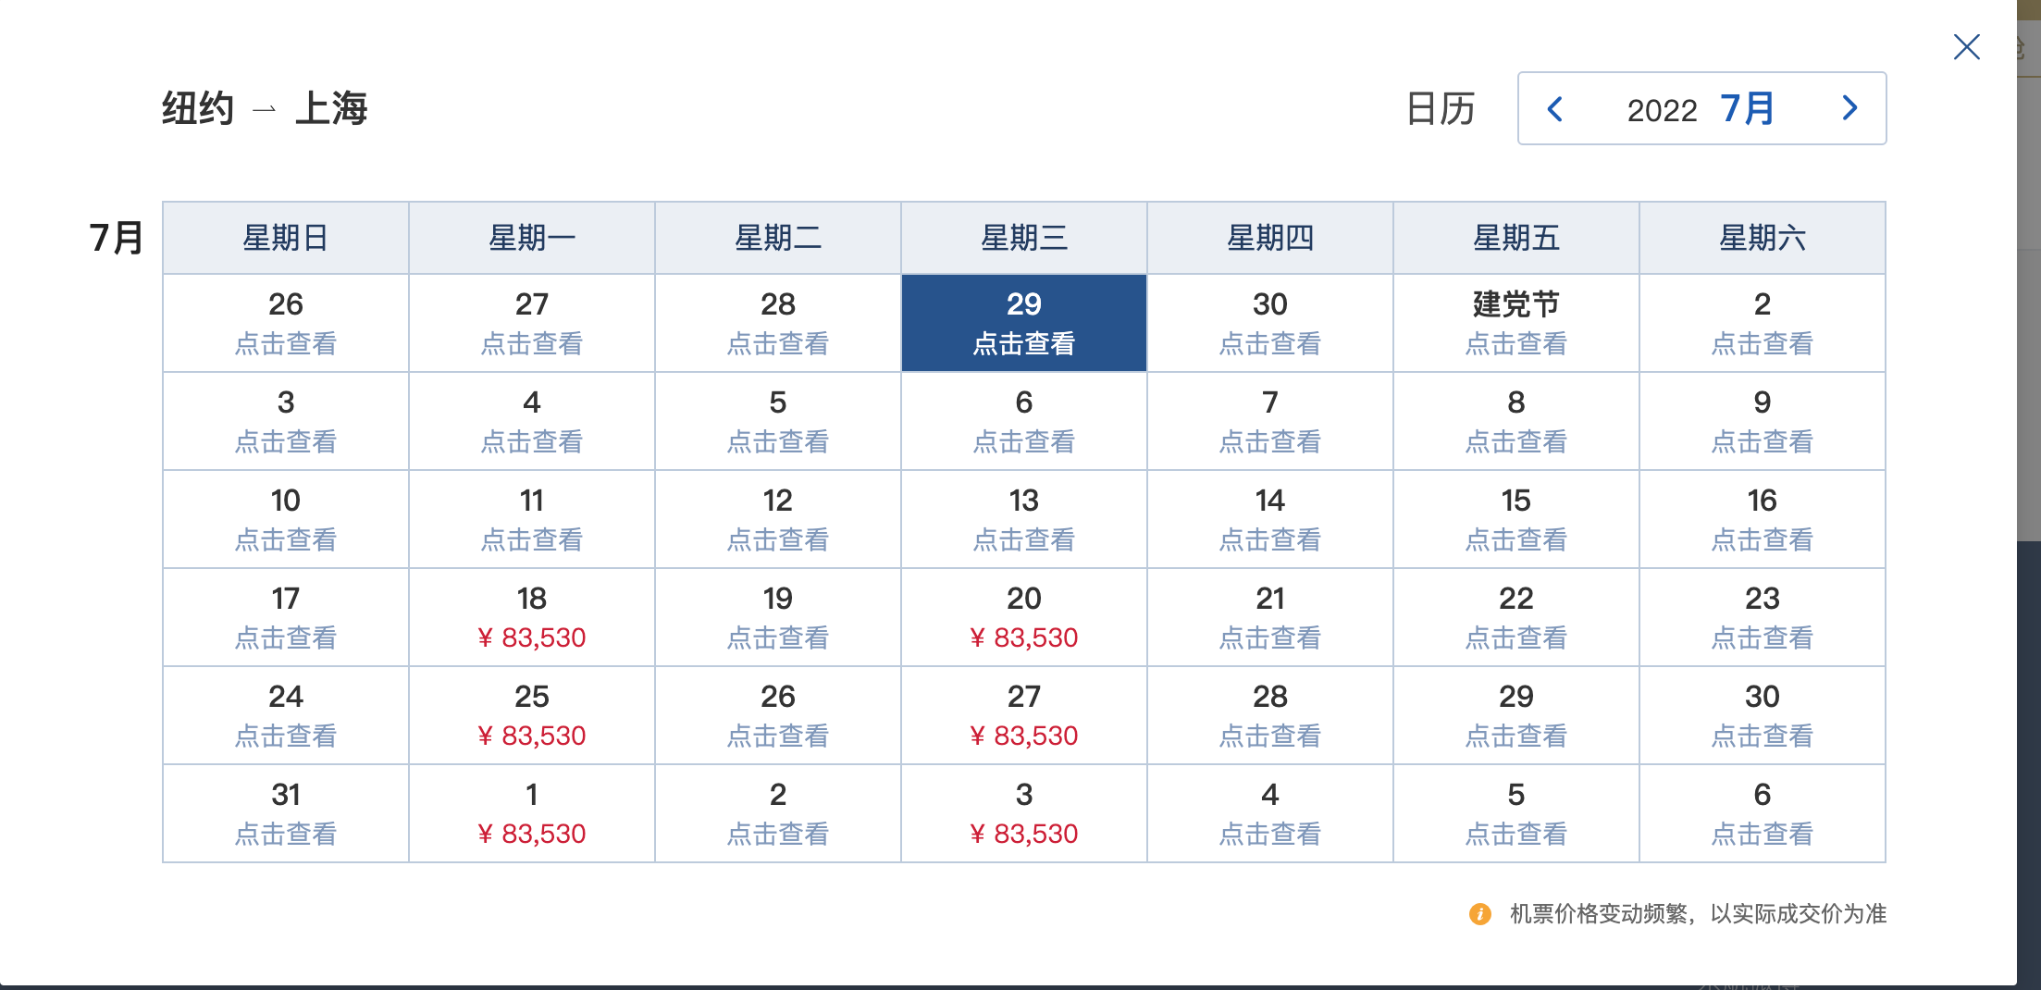Select July 3 under 星期日
The width and height of the screenshot is (2041, 990).
click(286, 421)
